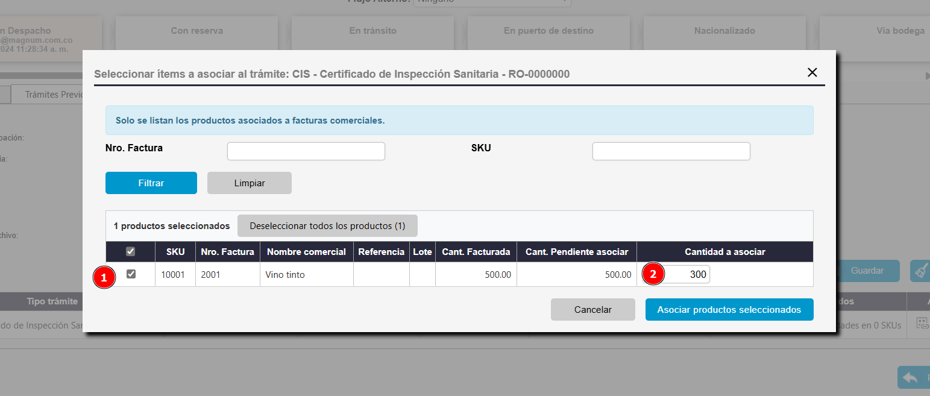930x396 pixels.
Task: Click Deseleccionar todos los productos button
Action: pos(327,226)
